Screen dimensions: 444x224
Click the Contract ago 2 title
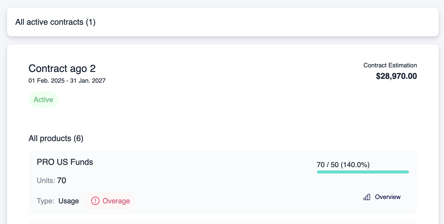click(62, 68)
